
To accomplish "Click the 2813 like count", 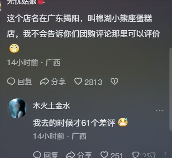I will tap(93, 82).
